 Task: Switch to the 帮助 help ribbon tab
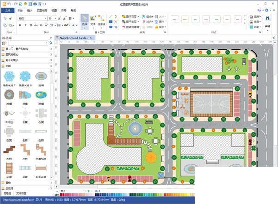click(73, 10)
